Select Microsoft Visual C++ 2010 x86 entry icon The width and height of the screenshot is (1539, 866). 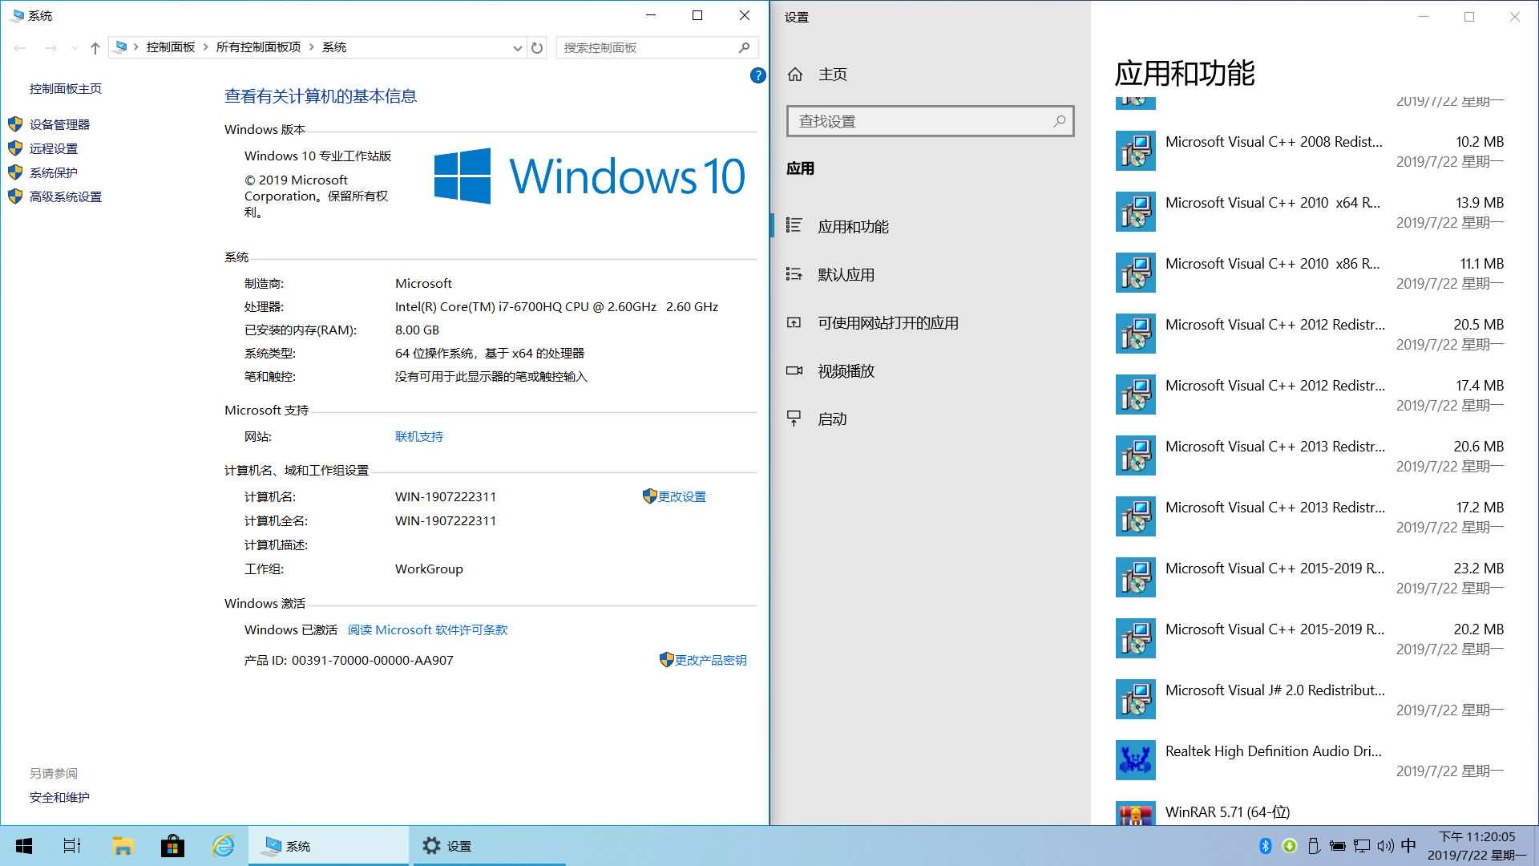tap(1136, 273)
